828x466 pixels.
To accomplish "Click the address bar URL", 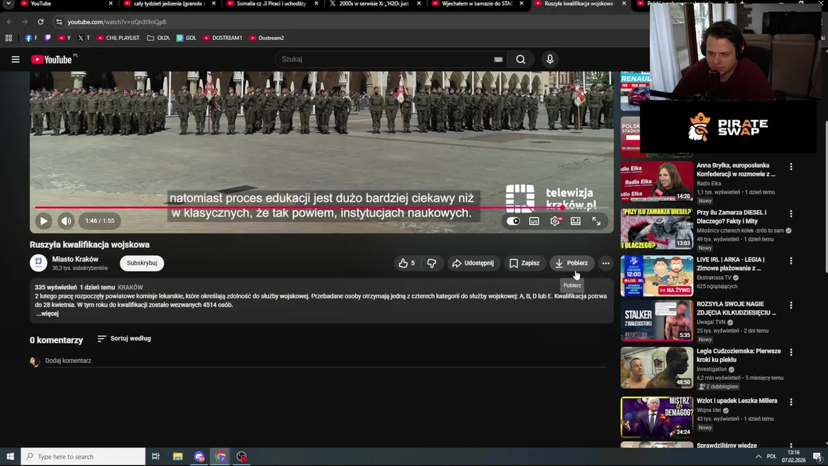I will [116, 22].
